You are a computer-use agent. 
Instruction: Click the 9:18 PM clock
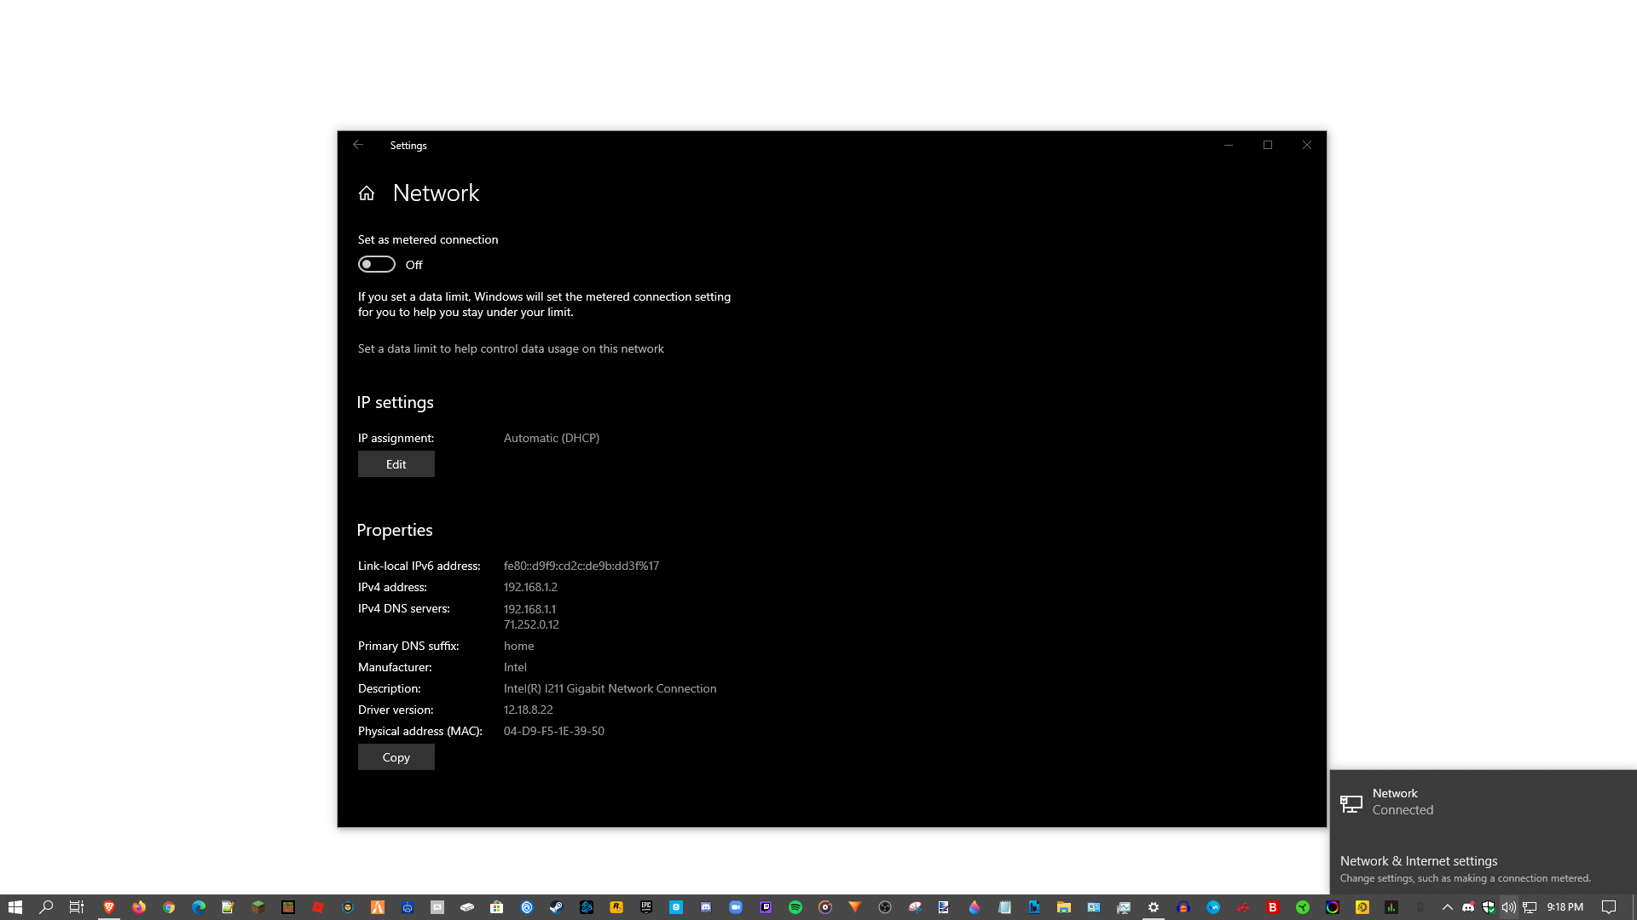click(1565, 907)
